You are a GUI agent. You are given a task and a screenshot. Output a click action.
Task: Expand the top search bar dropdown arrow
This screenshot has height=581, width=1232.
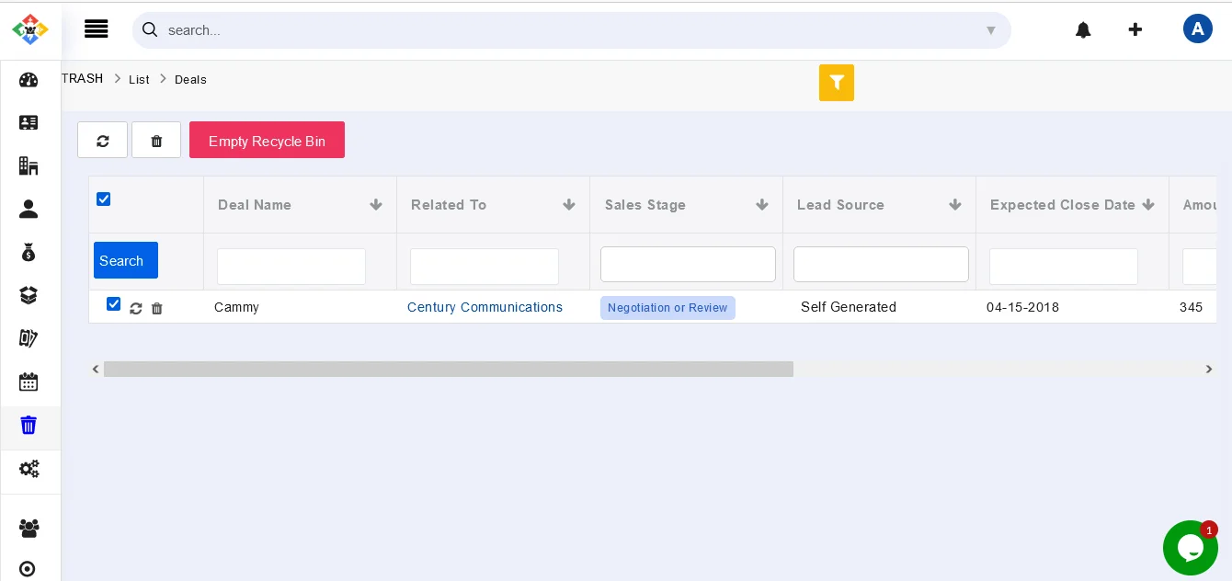990,30
